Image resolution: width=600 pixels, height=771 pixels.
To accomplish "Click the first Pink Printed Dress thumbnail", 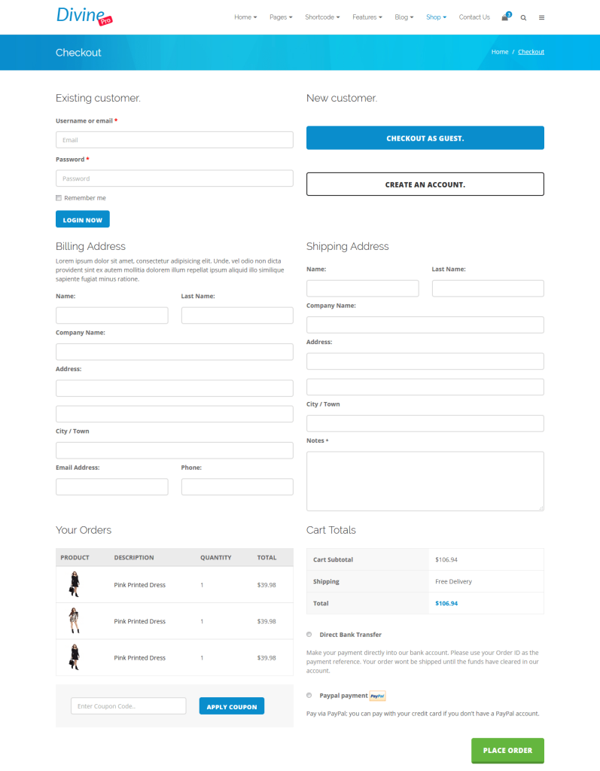I will [x=74, y=584].
